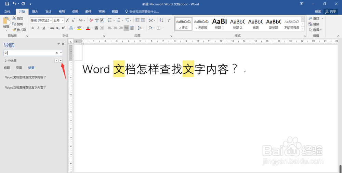
Task: Switch to 设计 Design tab
Action: [x=49, y=11]
